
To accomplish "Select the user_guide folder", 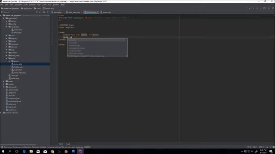I will click(x=12, y=87).
